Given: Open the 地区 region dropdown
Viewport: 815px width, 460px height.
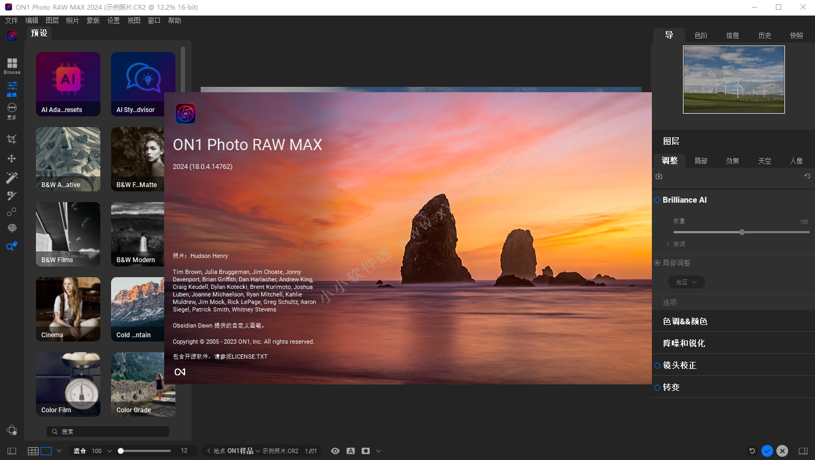Looking at the screenshot, I should point(686,282).
